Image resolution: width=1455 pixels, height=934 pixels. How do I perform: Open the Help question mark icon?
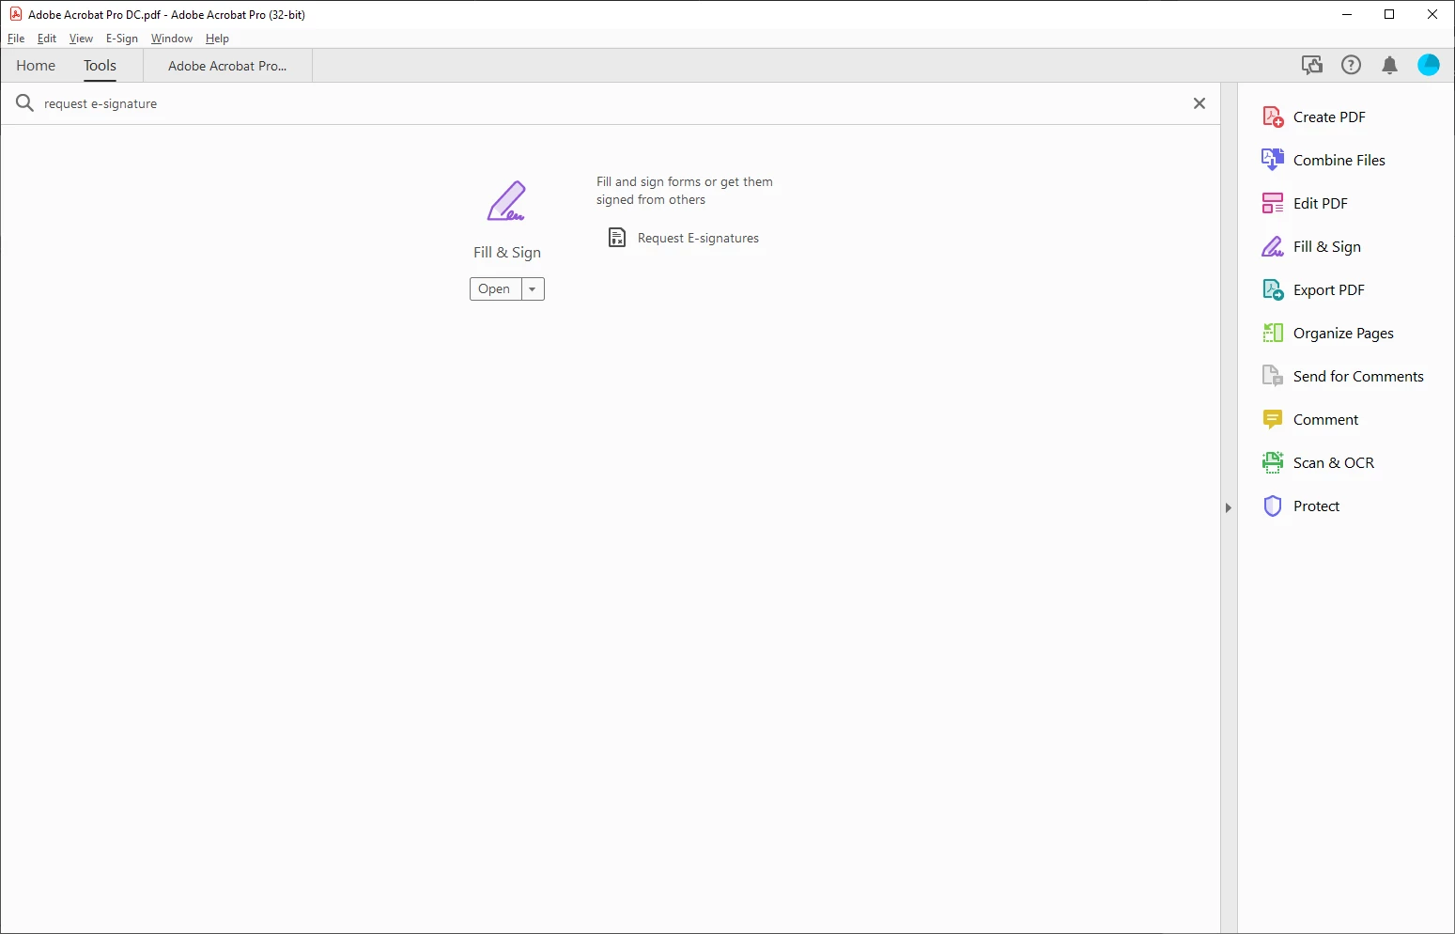click(1351, 65)
